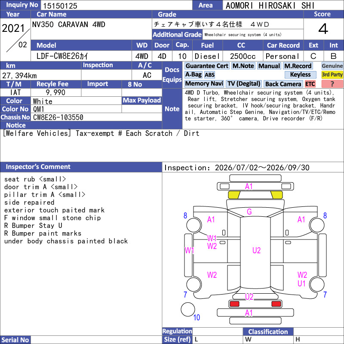
Task: Click the G mark on windshield diagram
Action: click(x=249, y=212)
